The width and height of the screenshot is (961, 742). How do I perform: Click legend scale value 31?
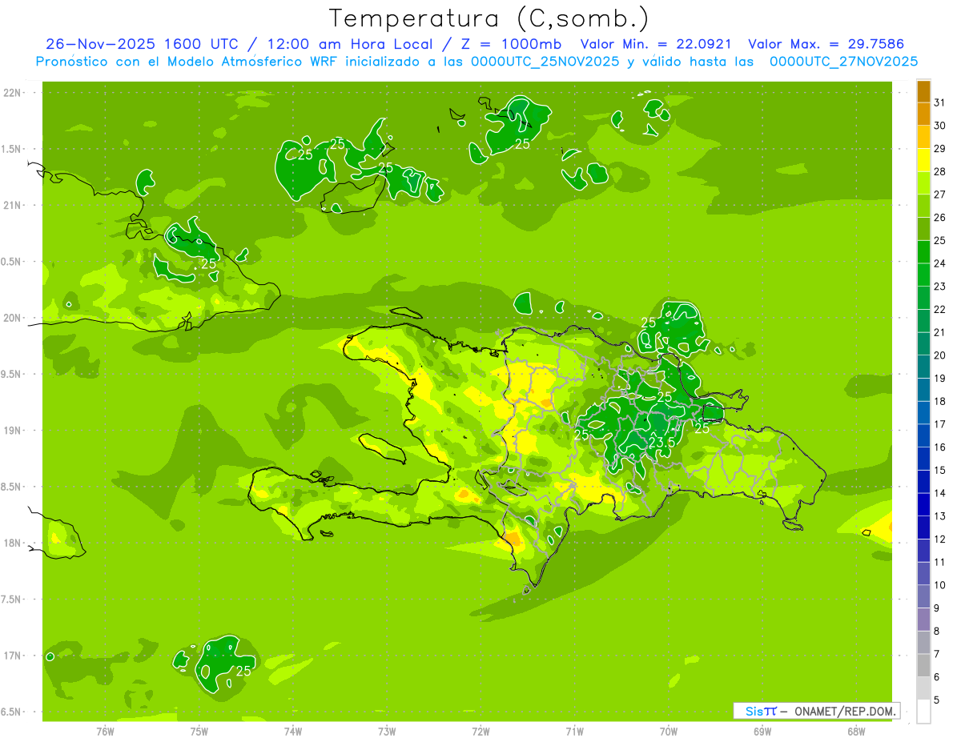point(940,102)
